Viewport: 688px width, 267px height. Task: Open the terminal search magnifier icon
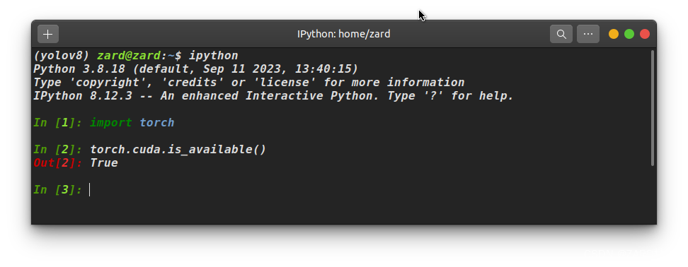click(x=561, y=34)
